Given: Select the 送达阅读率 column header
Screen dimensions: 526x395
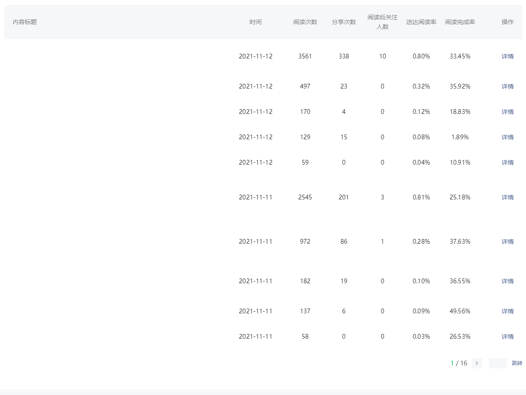Looking at the screenshot, I should [421, 22].
